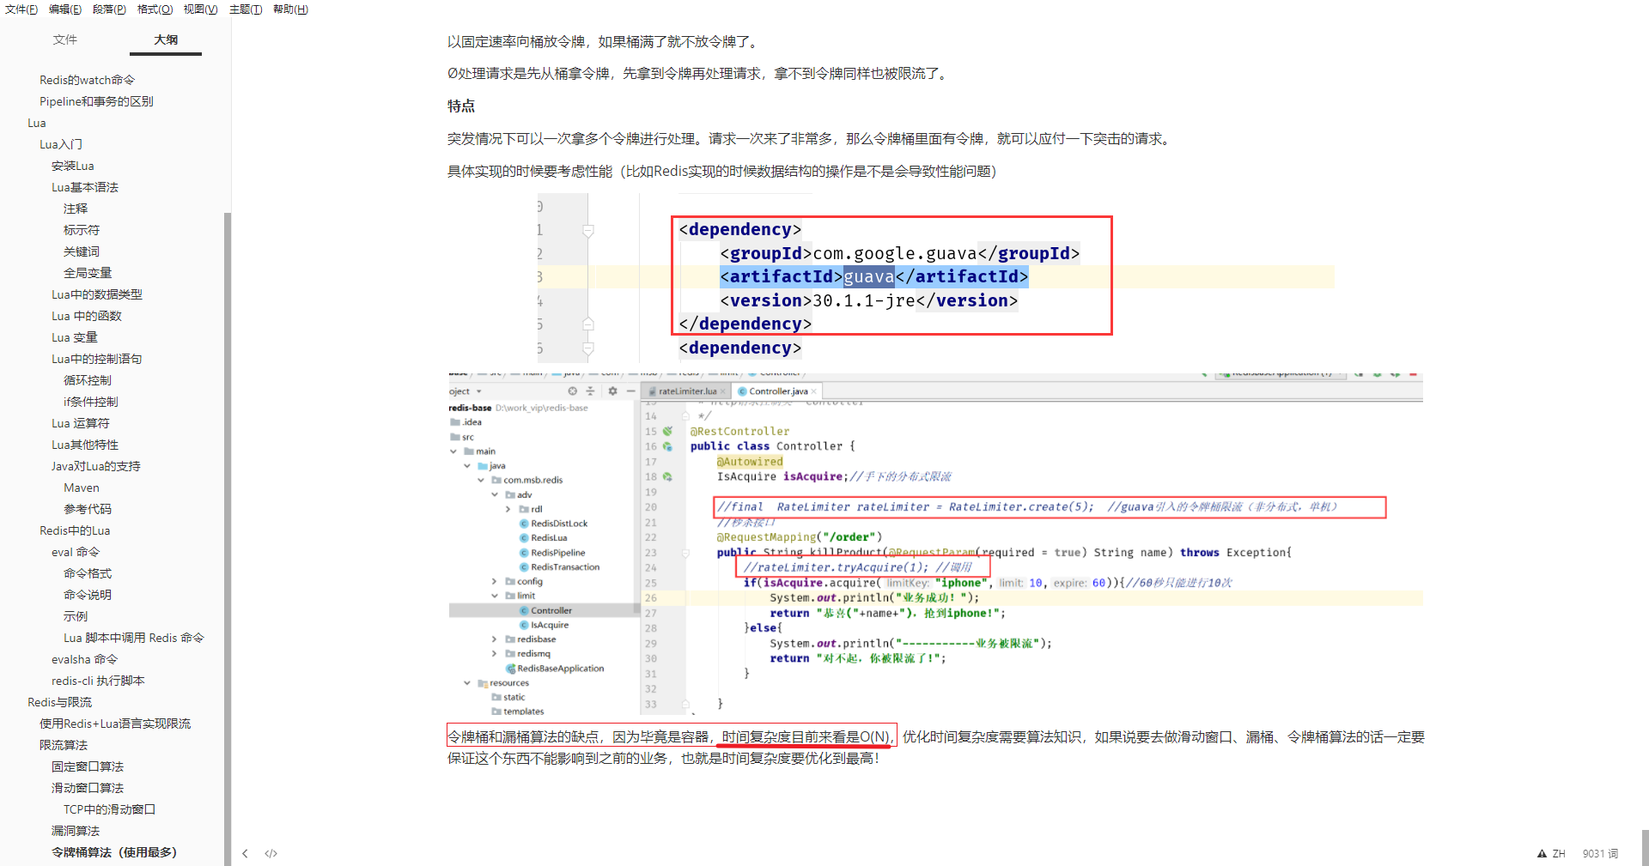Open the 主题 menu

coord(245,9)
